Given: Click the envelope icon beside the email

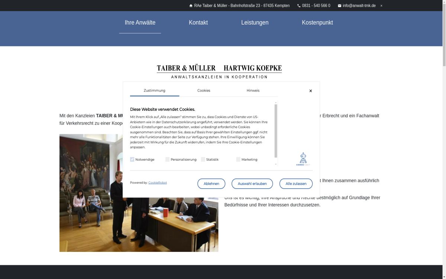Looking at the screenshot, I should pos(339,6).
